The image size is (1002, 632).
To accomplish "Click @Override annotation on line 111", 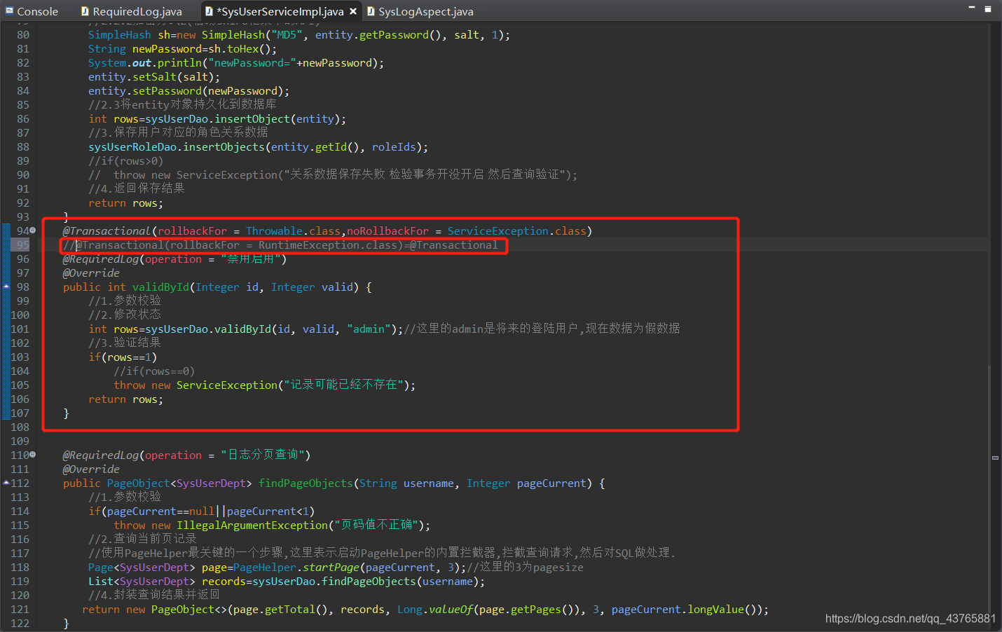I will 91,469.
